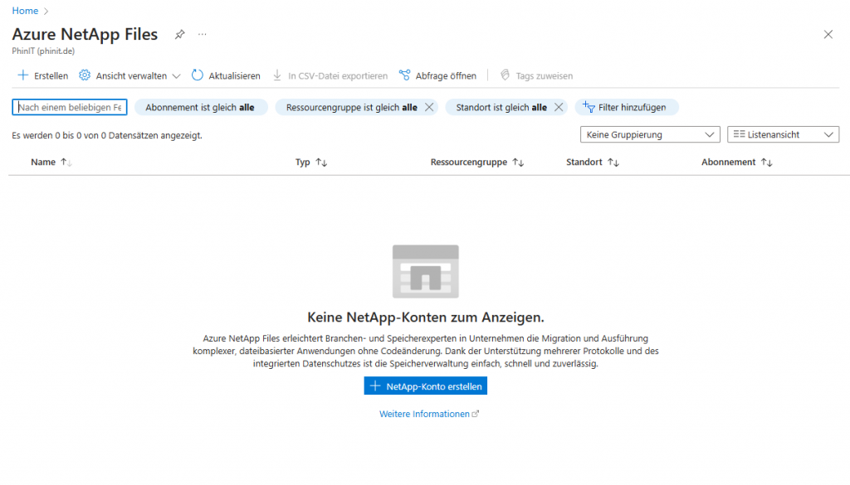Toggle sorting on the Name column

coord(51,162)
